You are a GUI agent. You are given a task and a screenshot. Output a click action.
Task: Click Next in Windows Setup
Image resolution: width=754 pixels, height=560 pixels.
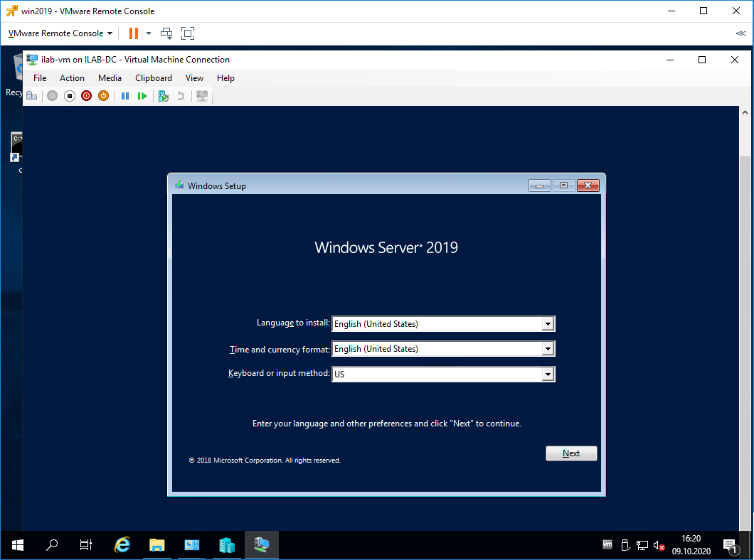tap(571, 453)
